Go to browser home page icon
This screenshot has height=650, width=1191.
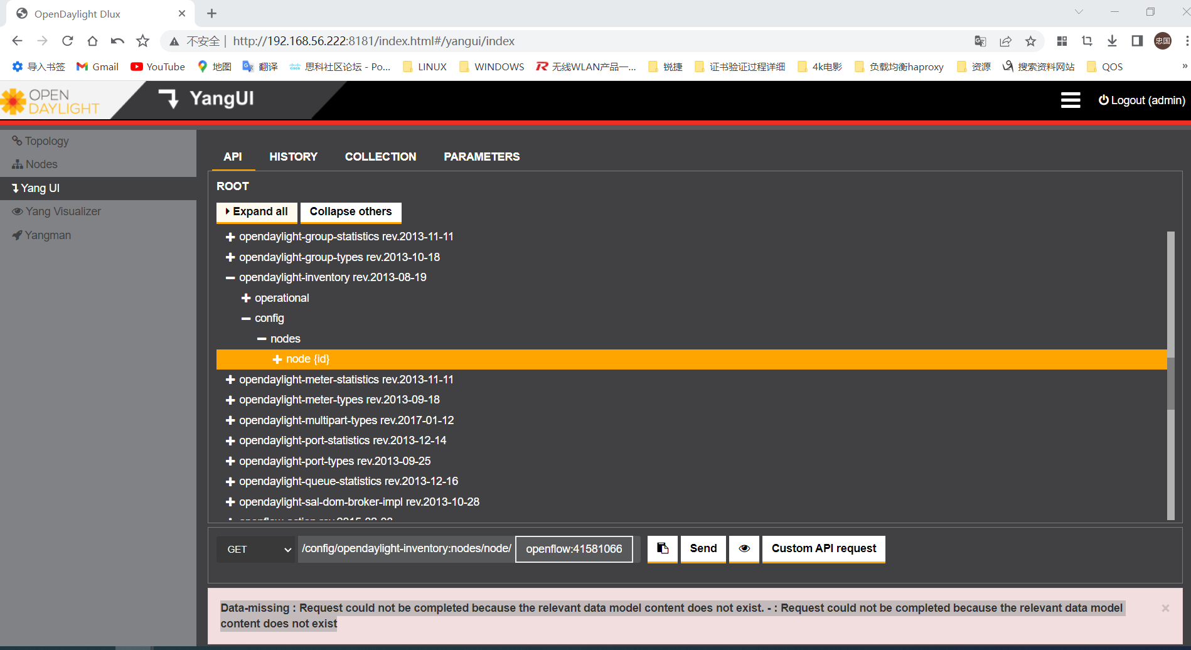tap(92, 41)
